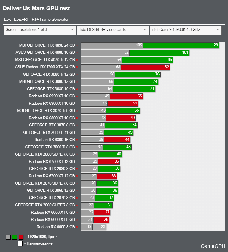Remove Radeon RX 6600 XT 8 GB via x icon
228x252 pixels.
tap(77, 220)
